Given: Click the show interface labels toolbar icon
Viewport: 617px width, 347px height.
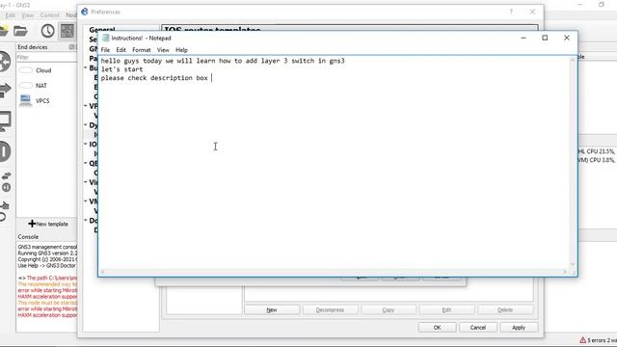Looking at the screenshot, I should click(x=67, y=31).
